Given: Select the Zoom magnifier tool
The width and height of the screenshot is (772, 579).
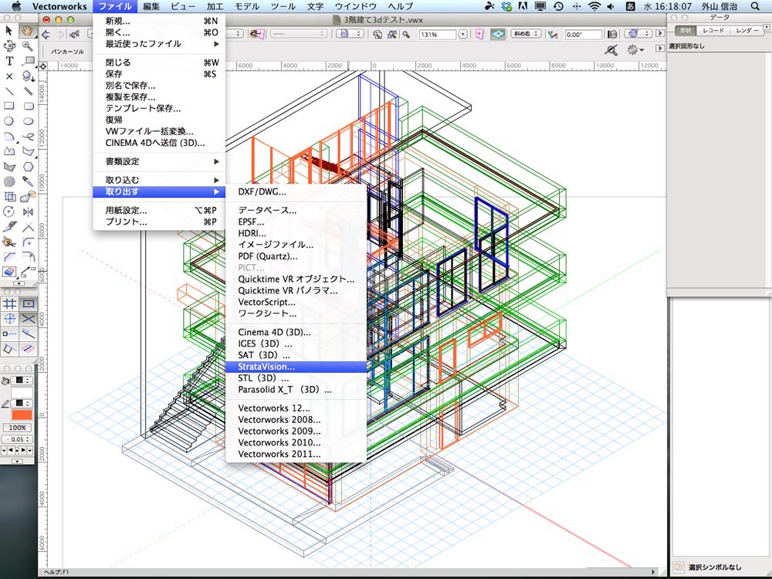Looking at the screenshot, I should 28,46.
